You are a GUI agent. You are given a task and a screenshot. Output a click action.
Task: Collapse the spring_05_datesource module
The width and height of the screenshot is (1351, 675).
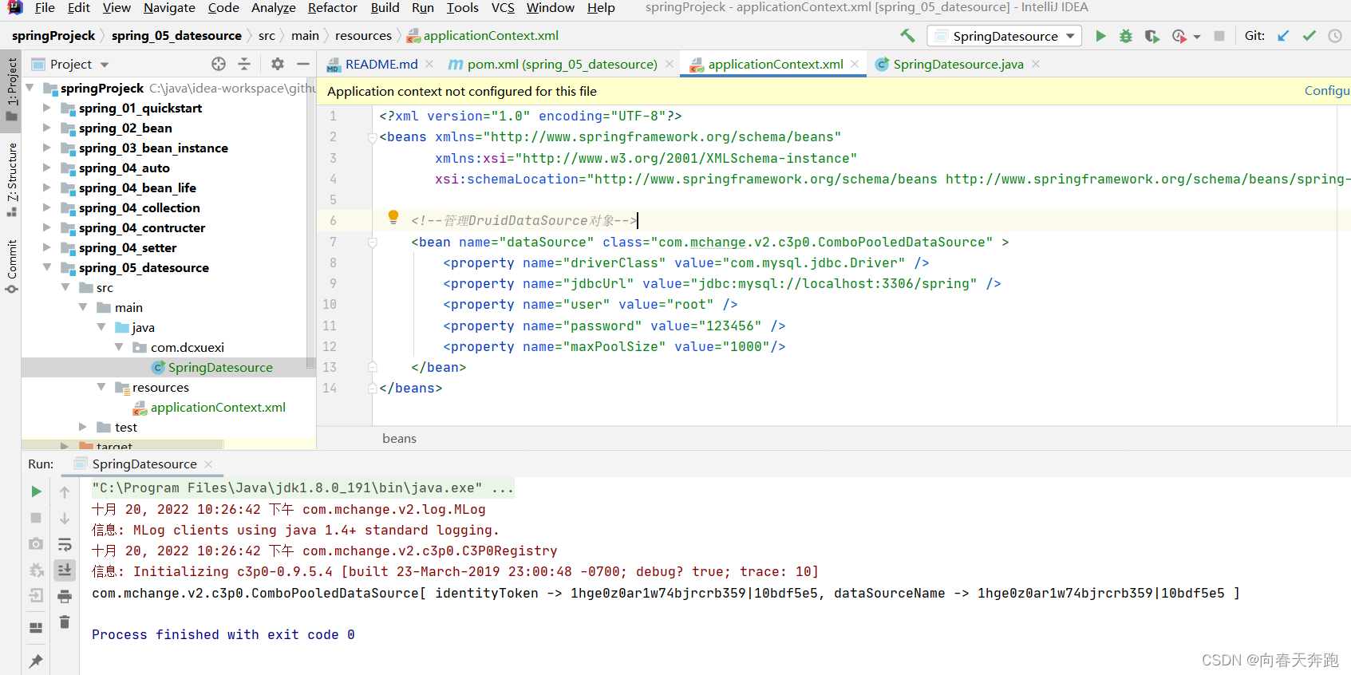tap(47, 267)
